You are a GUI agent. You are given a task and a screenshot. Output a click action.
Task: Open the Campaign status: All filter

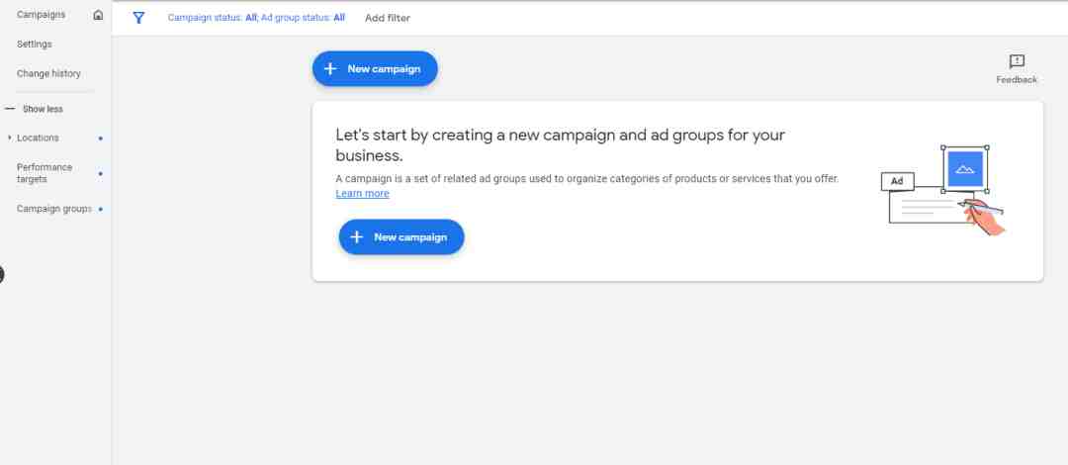tap(212, 18)
